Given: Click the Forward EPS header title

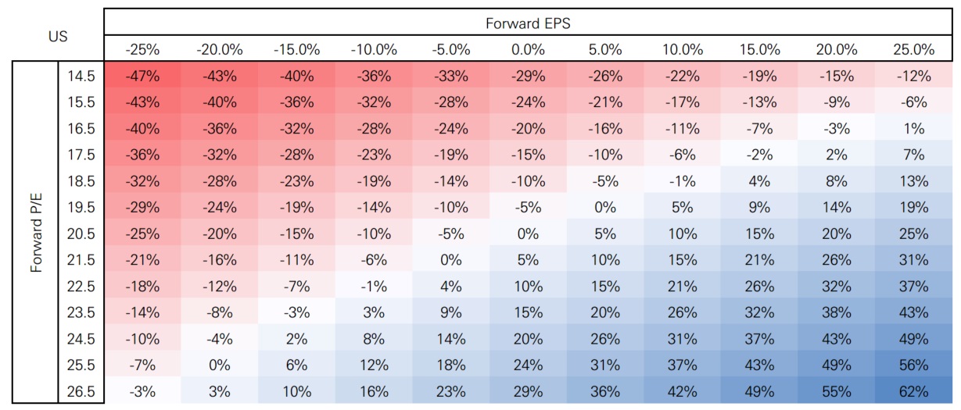Looking at the screenshot, I should pos(527,23).
